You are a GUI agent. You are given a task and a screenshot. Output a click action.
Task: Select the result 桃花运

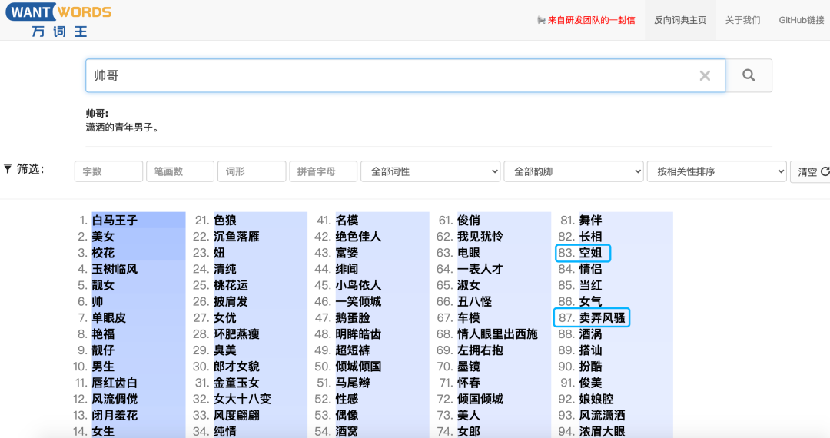(x=231, y=285)
